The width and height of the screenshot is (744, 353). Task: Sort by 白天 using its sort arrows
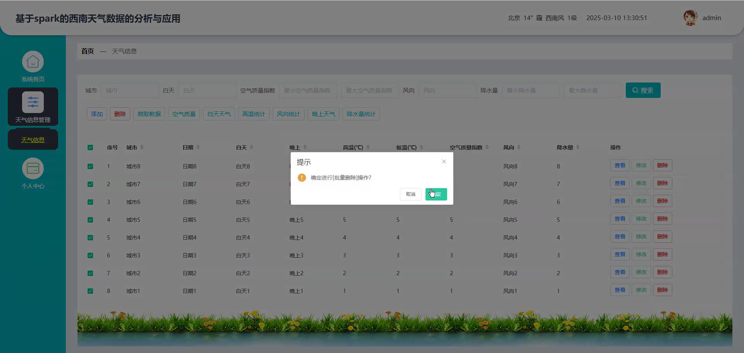(x=251, y=147)
